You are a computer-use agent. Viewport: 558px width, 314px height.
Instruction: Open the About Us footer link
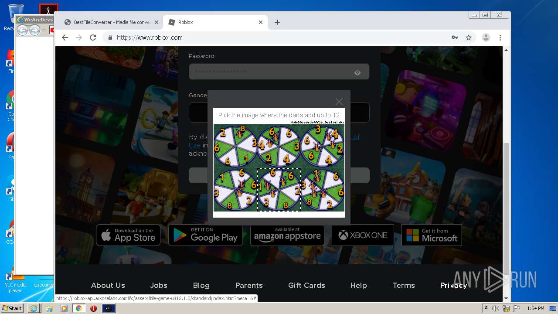(x=108, y=285)
